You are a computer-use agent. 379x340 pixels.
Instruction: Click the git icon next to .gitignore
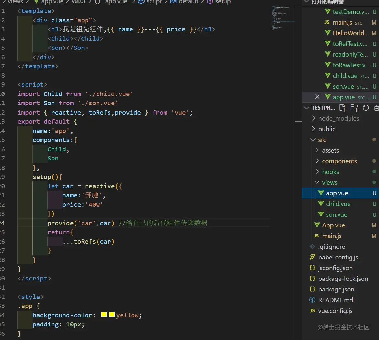pyautogui.click(x=312, y=247)
